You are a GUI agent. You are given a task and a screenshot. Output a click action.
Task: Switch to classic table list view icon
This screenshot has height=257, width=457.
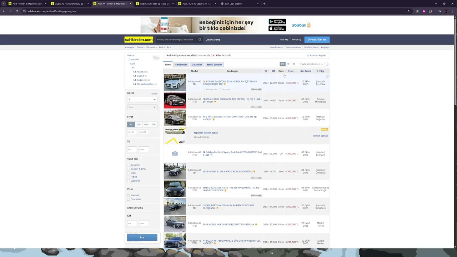[x=282, y=64]
